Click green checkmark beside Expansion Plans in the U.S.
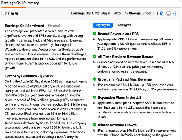The width and height of the screenshot is (182, 140). (94, 97)
